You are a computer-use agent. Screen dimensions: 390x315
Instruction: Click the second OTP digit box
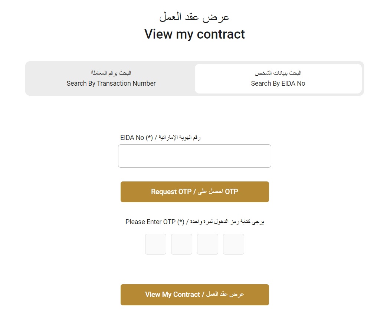[x=181, y=244]
